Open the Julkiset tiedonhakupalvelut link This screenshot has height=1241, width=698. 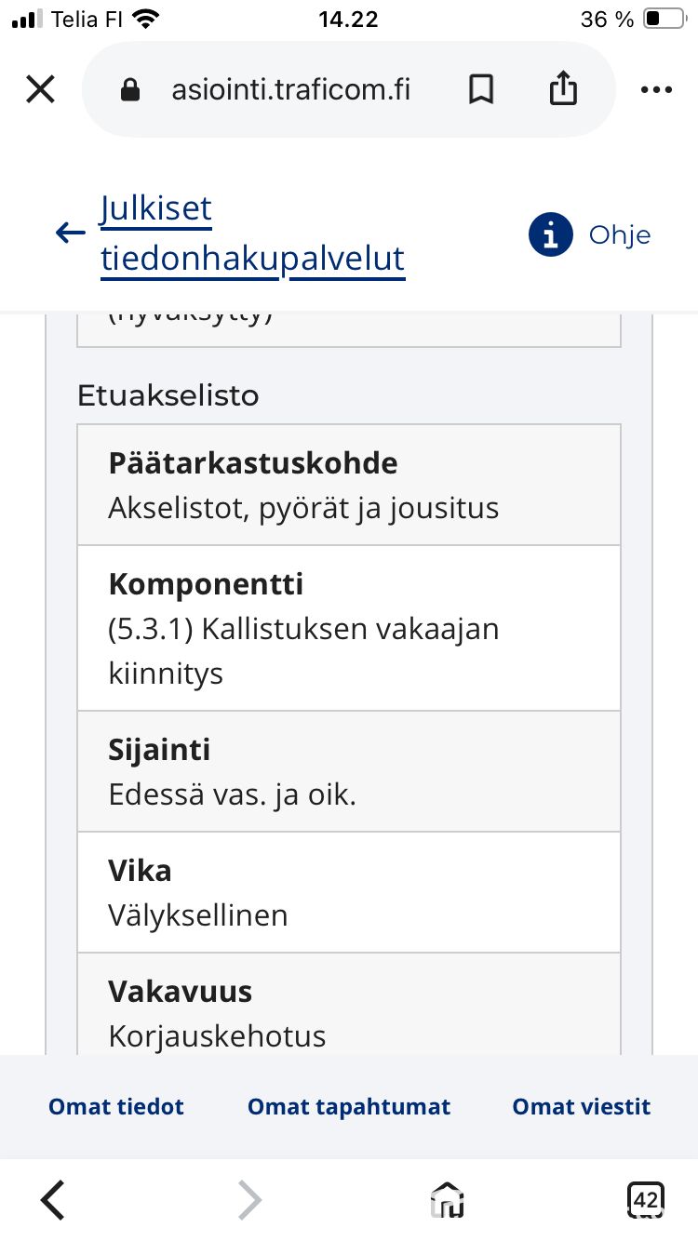(x=252, y=234)
